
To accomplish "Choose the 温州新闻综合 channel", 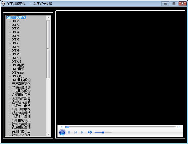I will (x=21, y=98).
